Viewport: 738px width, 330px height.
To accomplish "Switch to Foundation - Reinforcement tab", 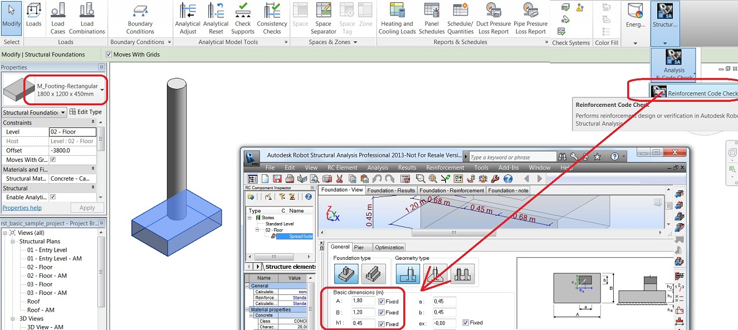I will click(x=452, y=190).
